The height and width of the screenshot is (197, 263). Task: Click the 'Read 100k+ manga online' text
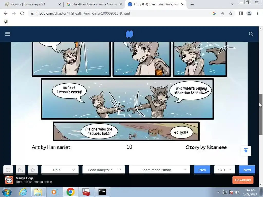click(34, 182)
